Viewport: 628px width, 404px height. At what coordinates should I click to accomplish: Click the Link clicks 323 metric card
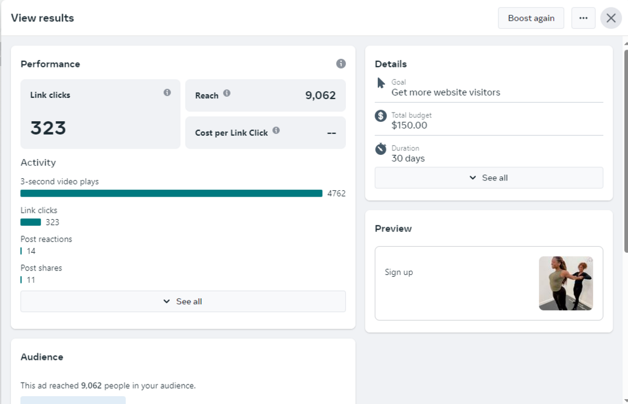tap(101, 114)
